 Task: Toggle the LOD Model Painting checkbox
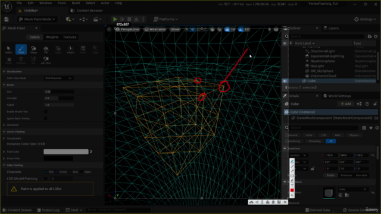coord(46,178)
